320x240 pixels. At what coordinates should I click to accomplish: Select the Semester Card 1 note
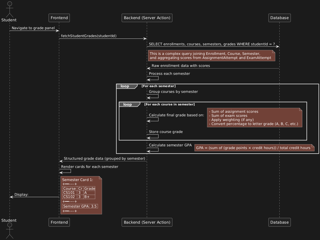click(81, 195)
